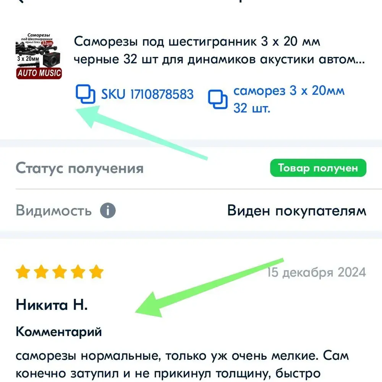The height and width of the screenshot is (382, 382).
Task: Tap the review comment text
Action: [x=182, y=365]
